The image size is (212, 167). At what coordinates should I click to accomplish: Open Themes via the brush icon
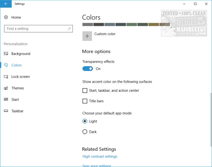tap(6, 88)
